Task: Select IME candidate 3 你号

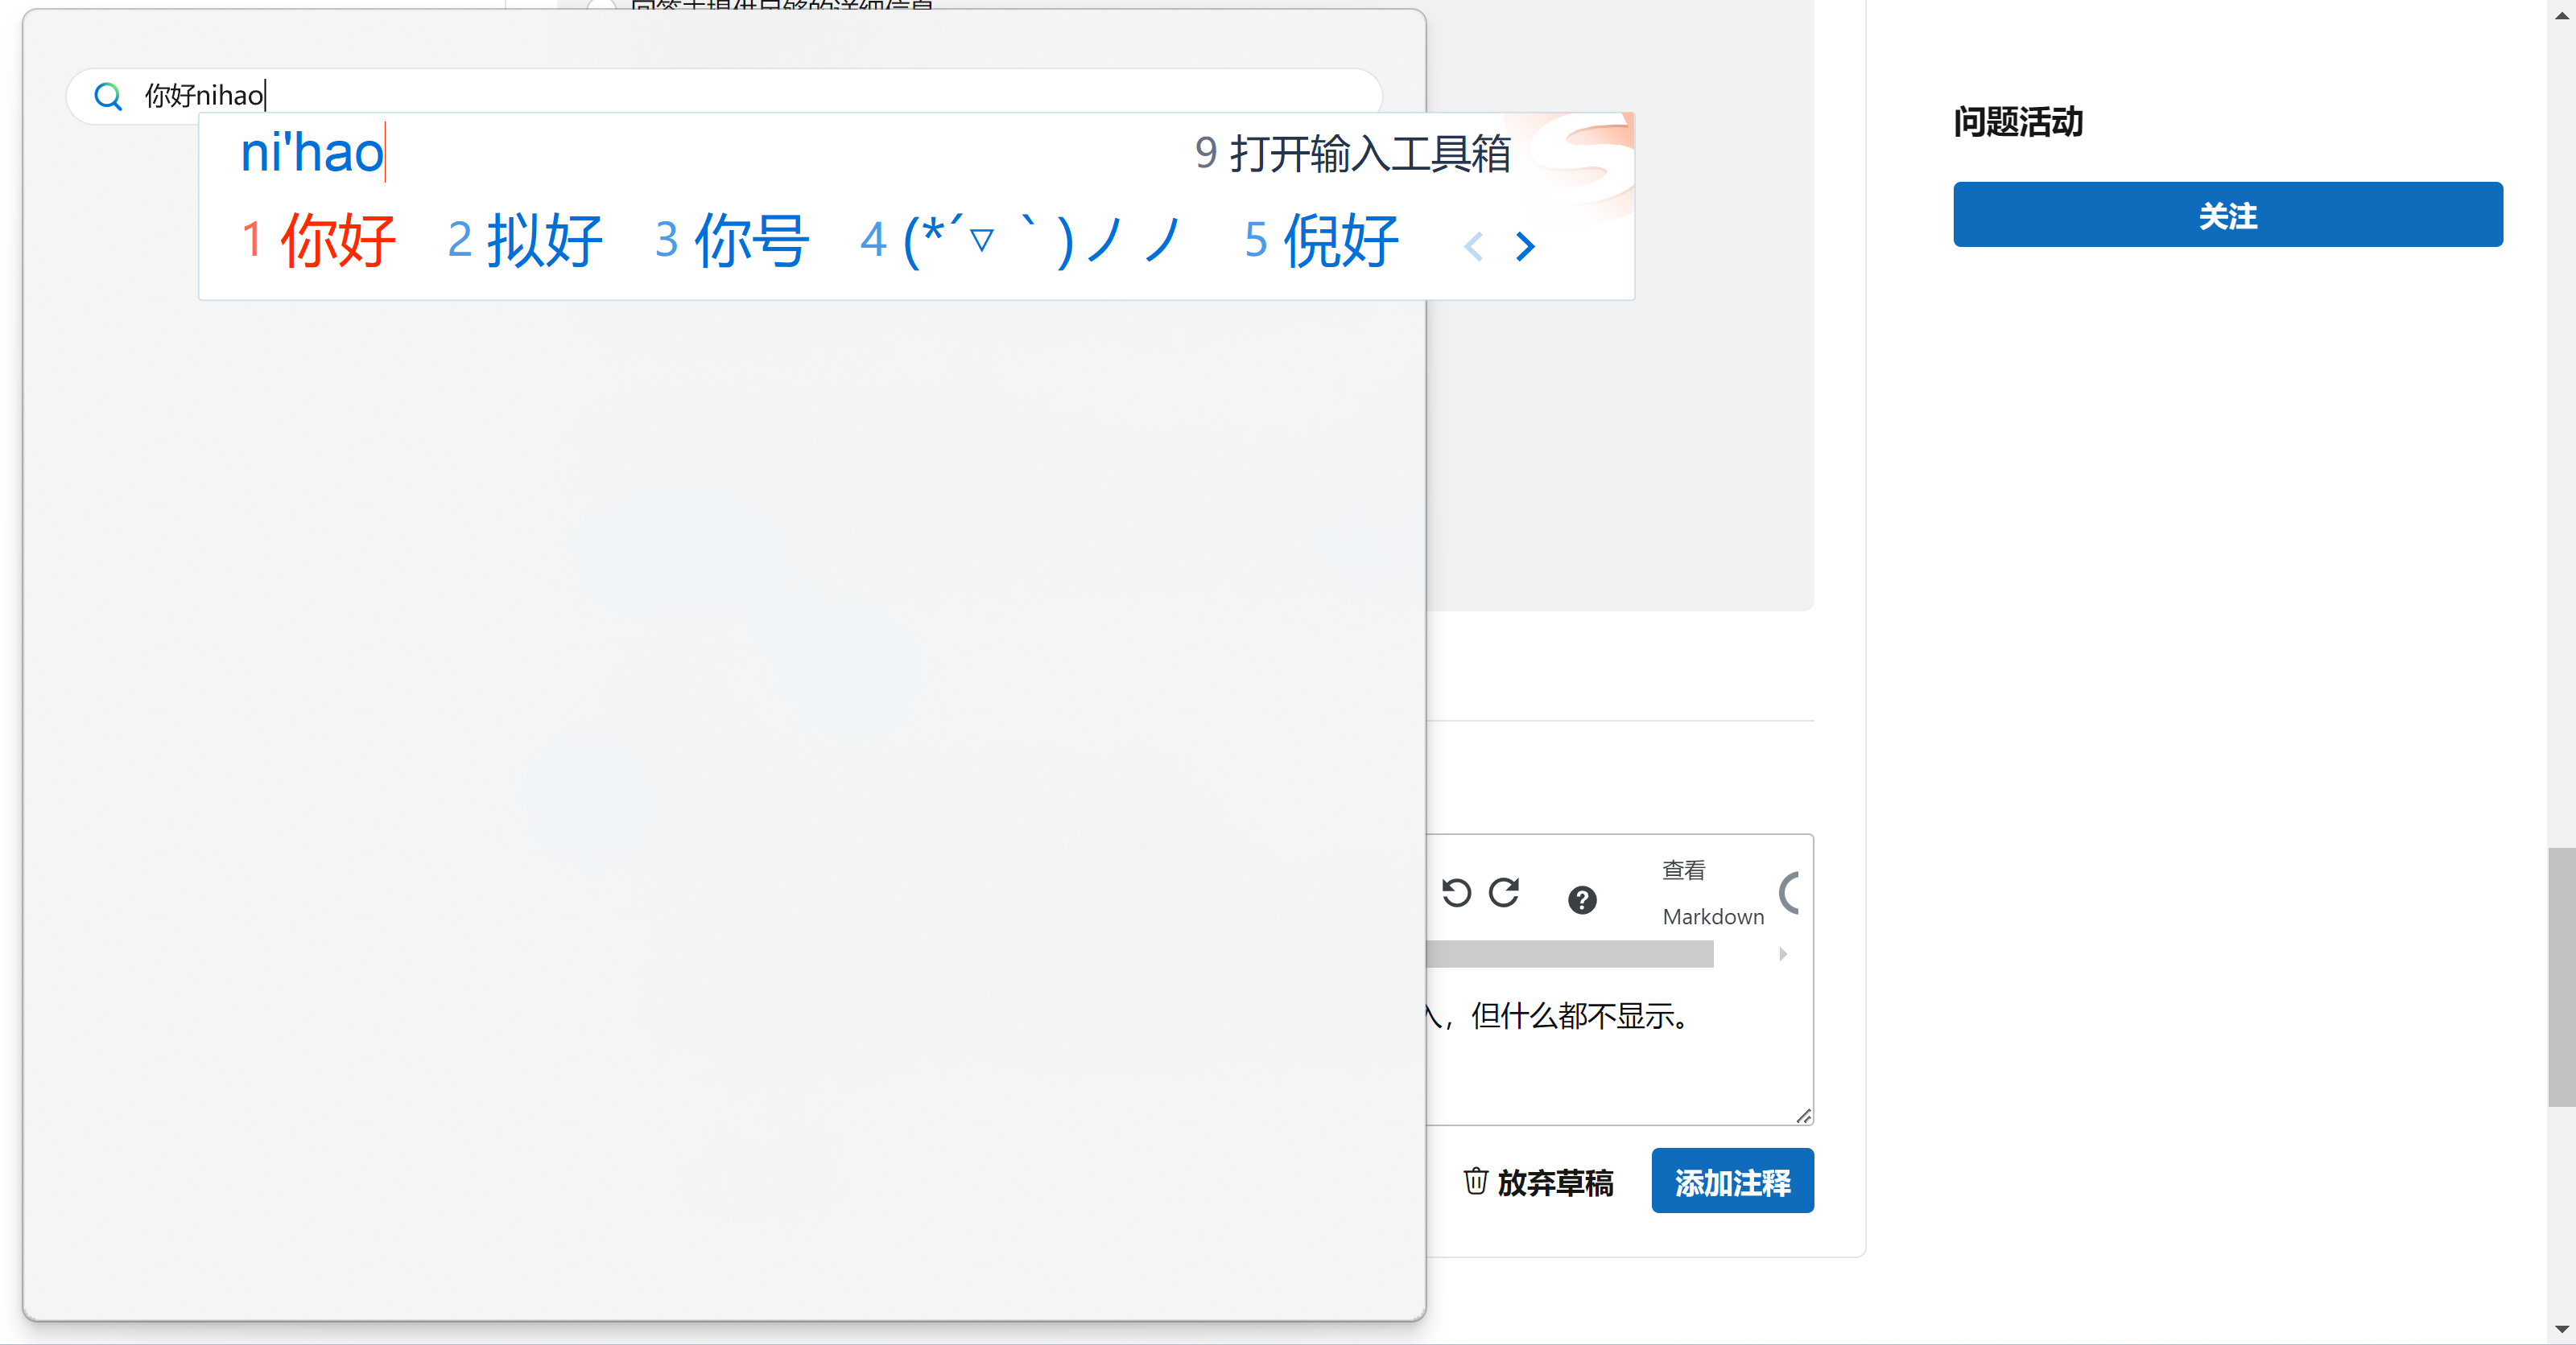Action: (x=732, y=241)
